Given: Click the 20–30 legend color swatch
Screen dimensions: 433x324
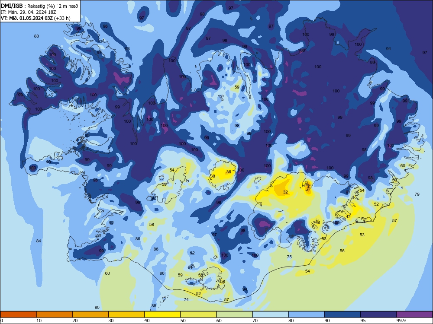Looking at the screenshot, I should (90, 314).
